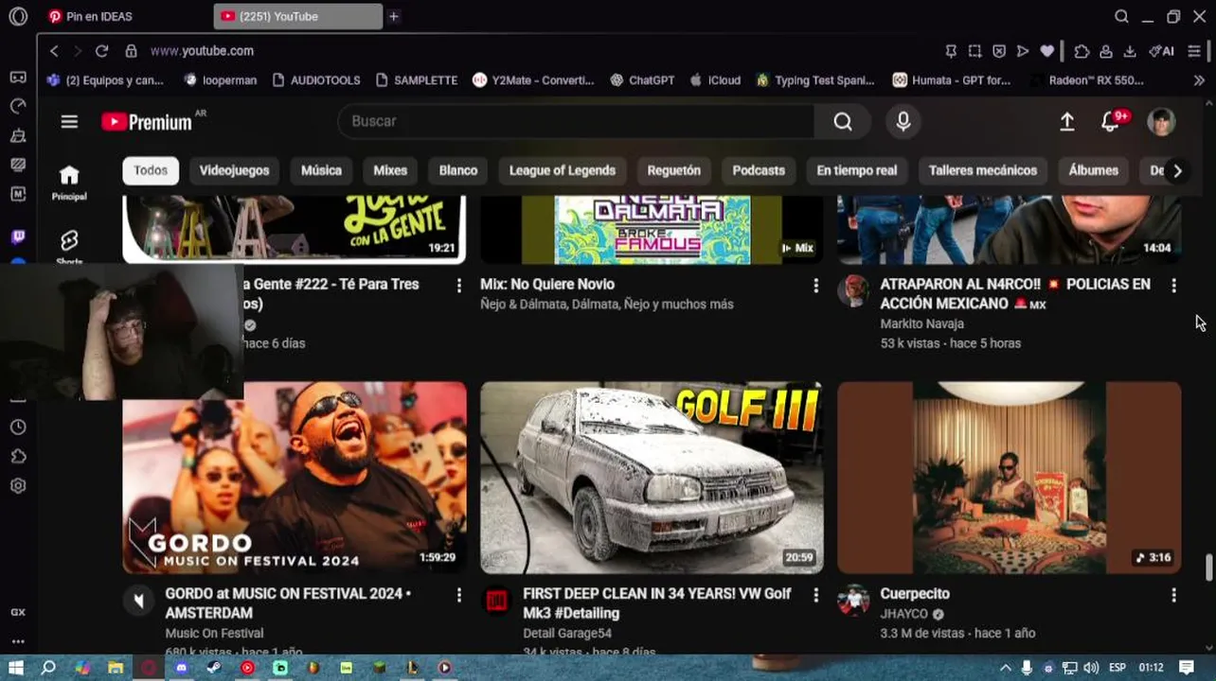Screen dimensions: 1216x681
Task: Click the GX sidebar button
Action: pyautogui.click(x=18, y=612)
